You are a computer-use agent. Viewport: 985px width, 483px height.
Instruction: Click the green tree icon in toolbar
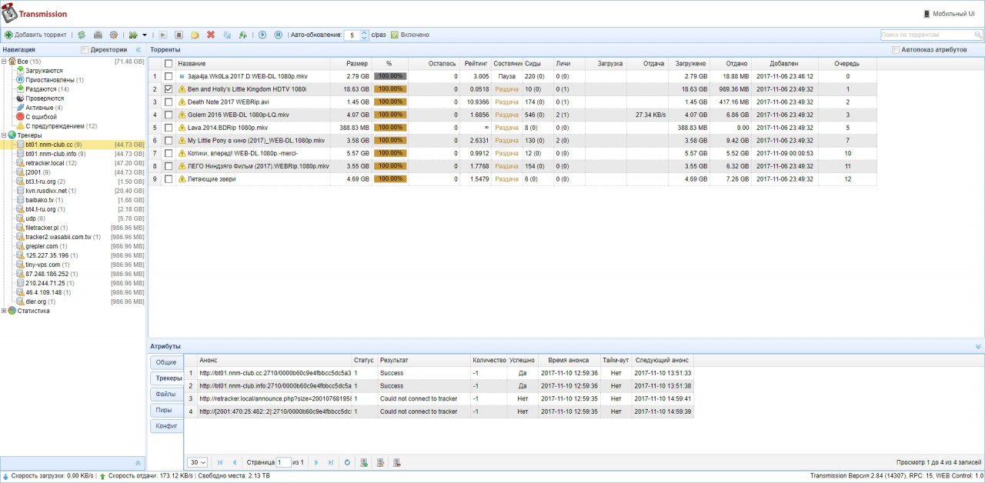pos(243,35)
